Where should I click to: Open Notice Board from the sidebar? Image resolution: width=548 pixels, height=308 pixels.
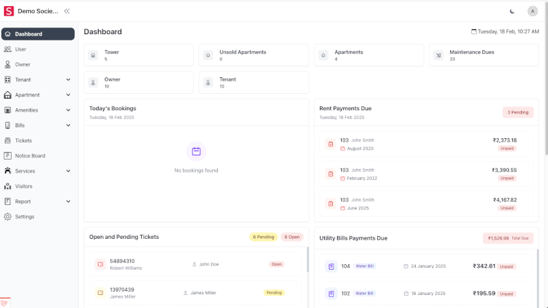click(29, 156)
